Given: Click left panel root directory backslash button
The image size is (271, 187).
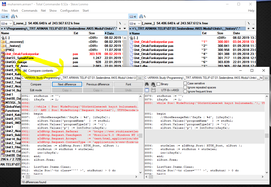Looking at the screenshot, I should 120,23.
